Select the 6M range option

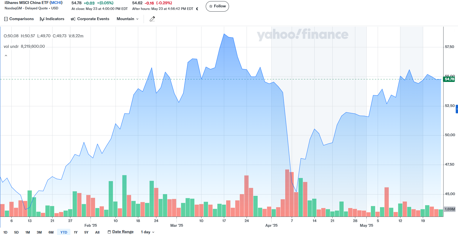pos(51,232)
